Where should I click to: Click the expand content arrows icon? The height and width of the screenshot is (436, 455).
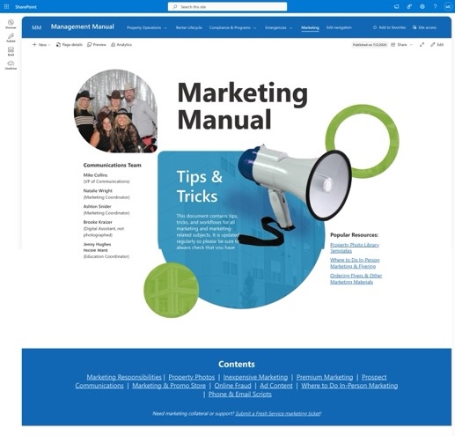422,45
